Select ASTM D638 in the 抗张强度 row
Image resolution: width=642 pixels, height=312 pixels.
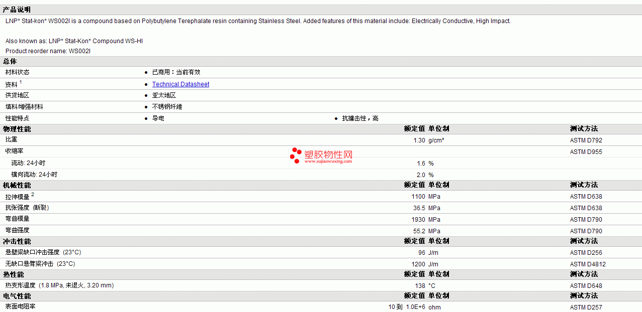point(586,208)
